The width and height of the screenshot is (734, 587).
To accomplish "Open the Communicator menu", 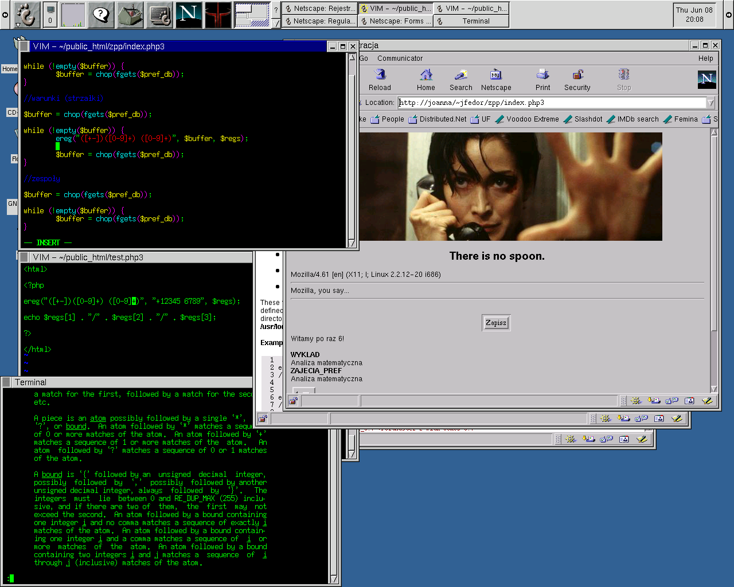I will pyautogui.click(x=400, y=58).
